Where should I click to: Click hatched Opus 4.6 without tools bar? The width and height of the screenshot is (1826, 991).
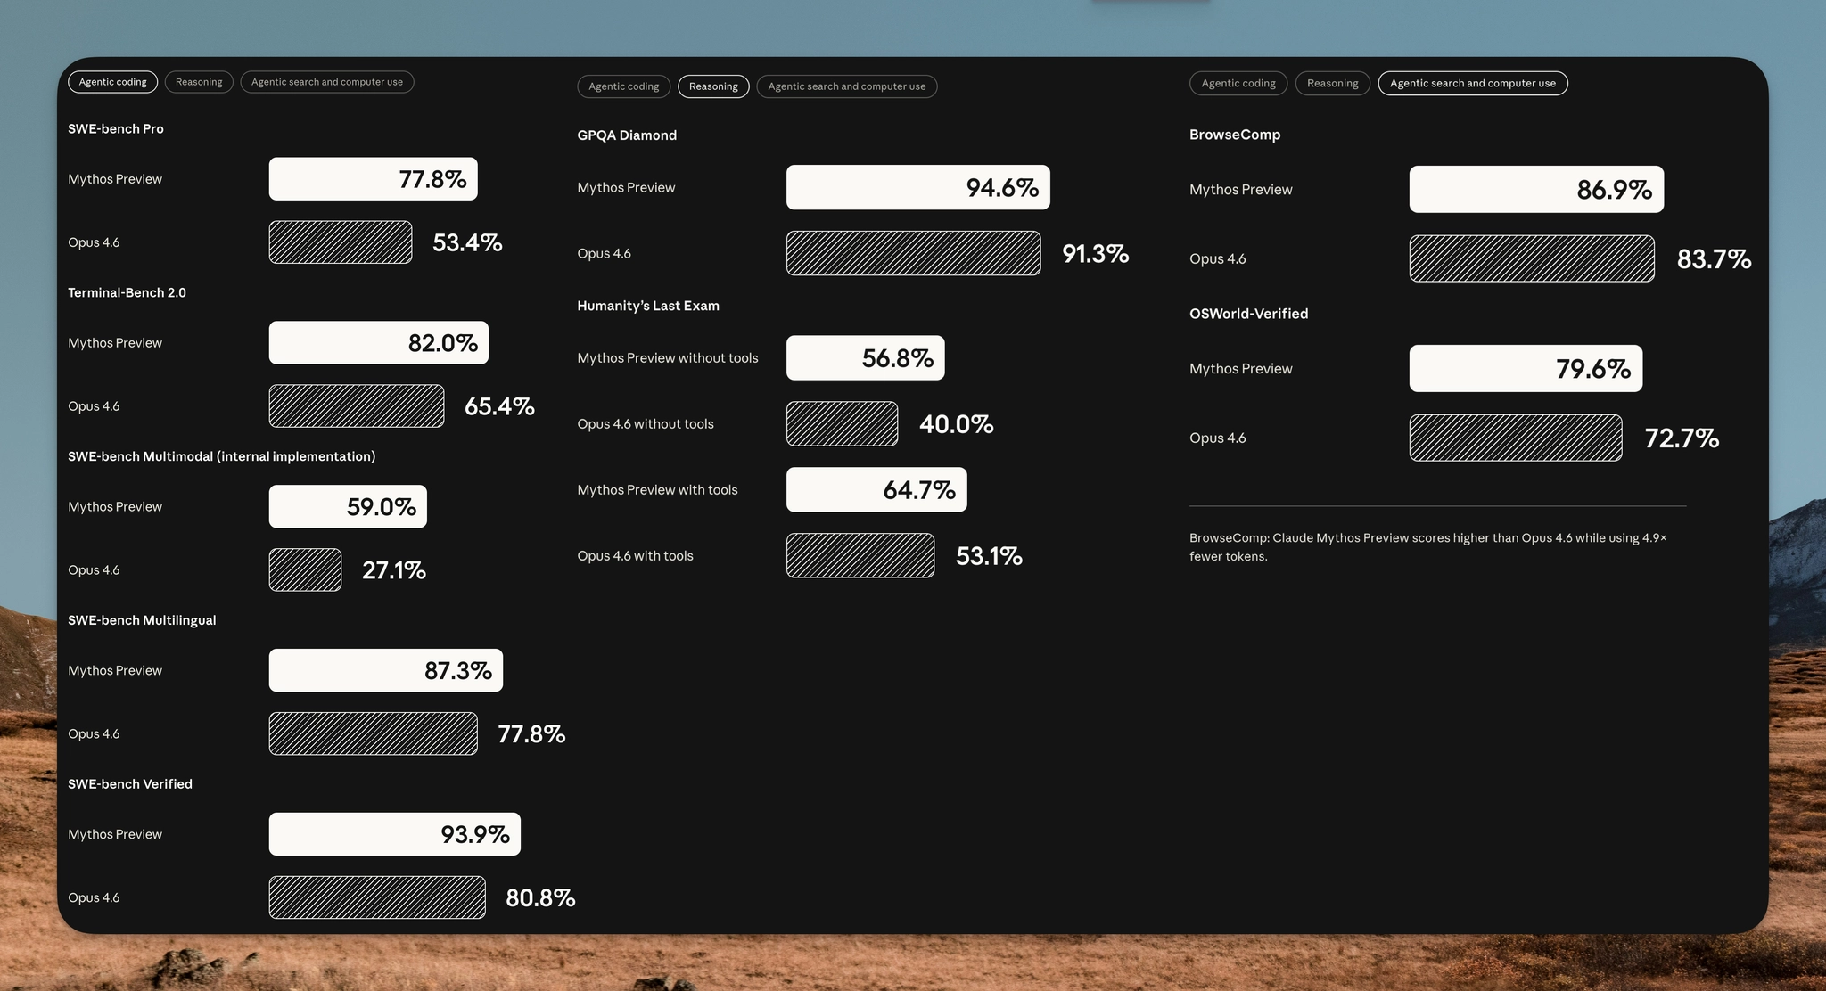[842, 424]
